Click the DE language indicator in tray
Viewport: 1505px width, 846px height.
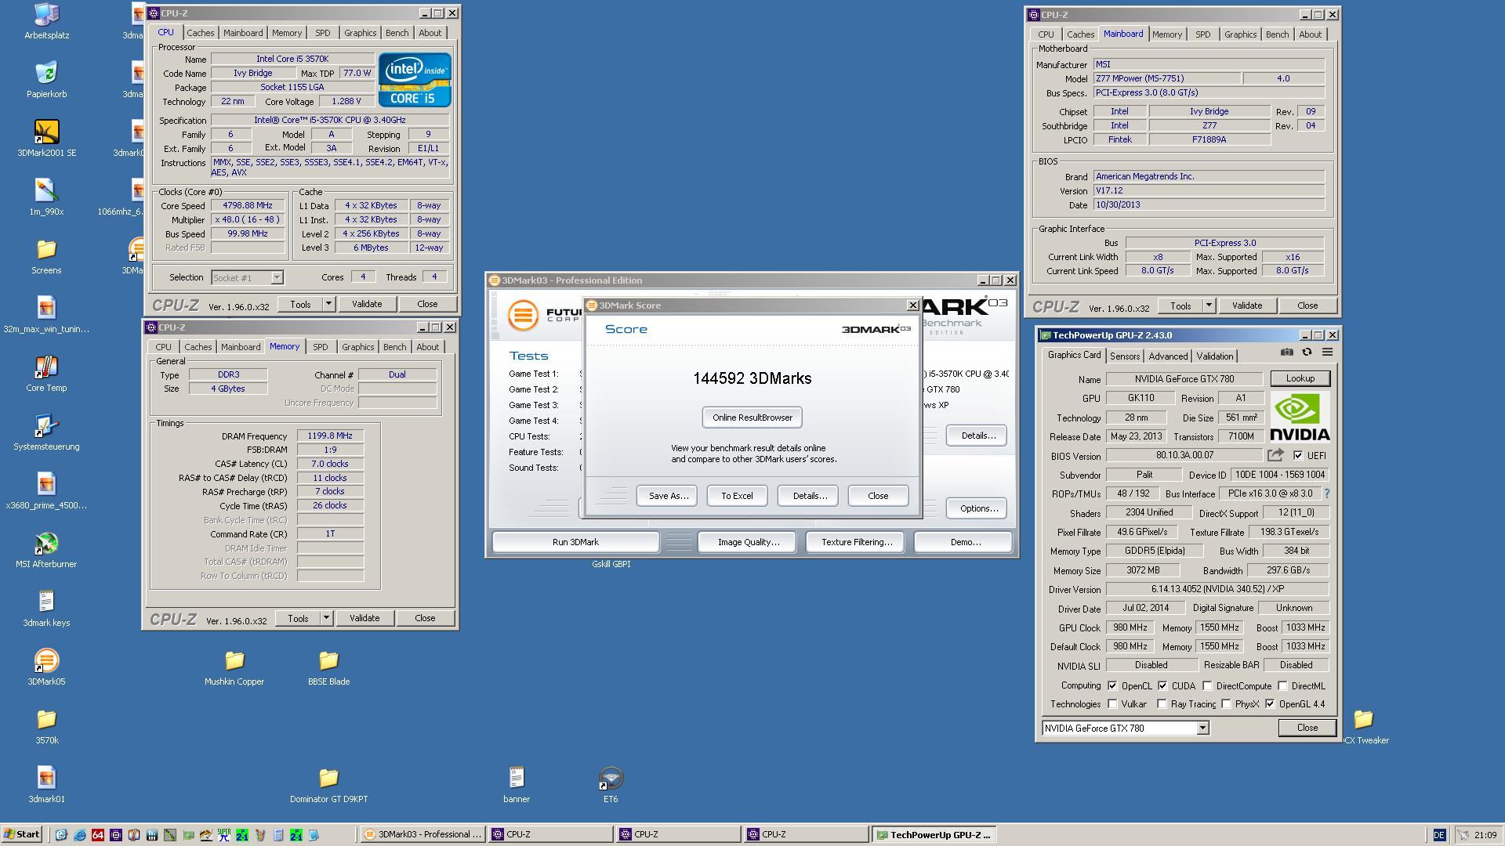tap(1438, 835)
